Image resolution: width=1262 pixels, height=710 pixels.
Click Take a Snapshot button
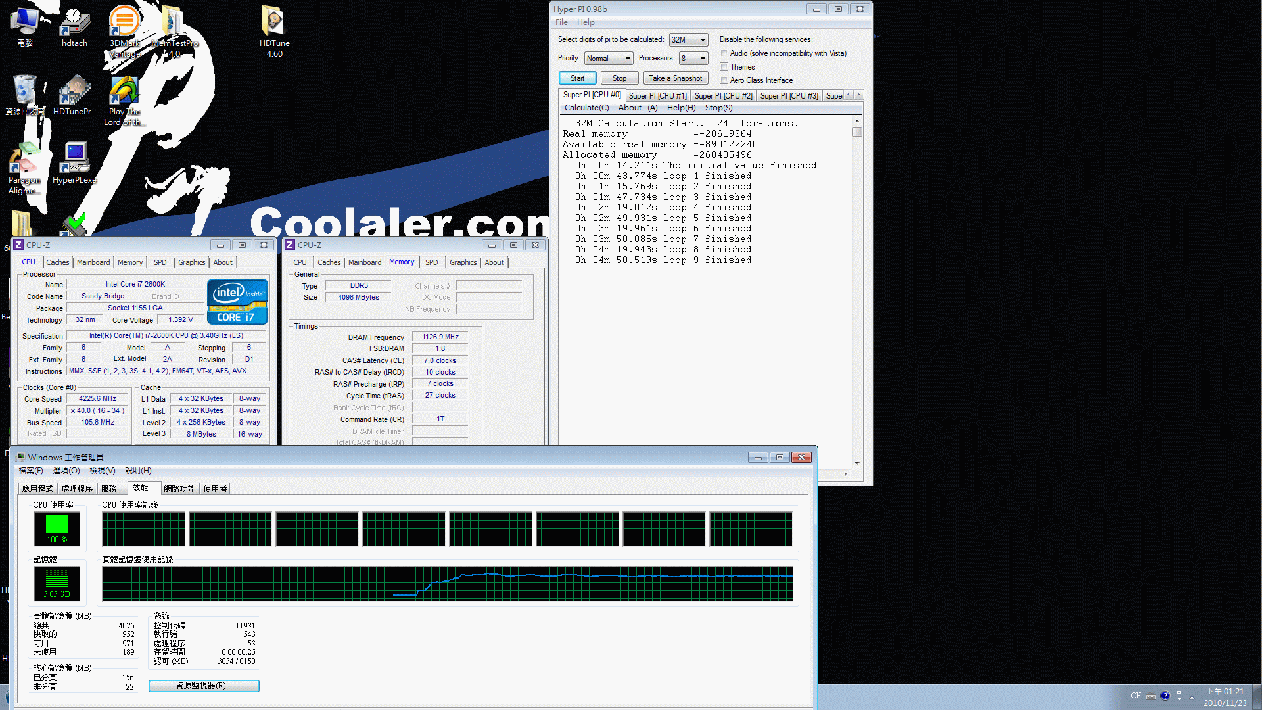(675, 78)
